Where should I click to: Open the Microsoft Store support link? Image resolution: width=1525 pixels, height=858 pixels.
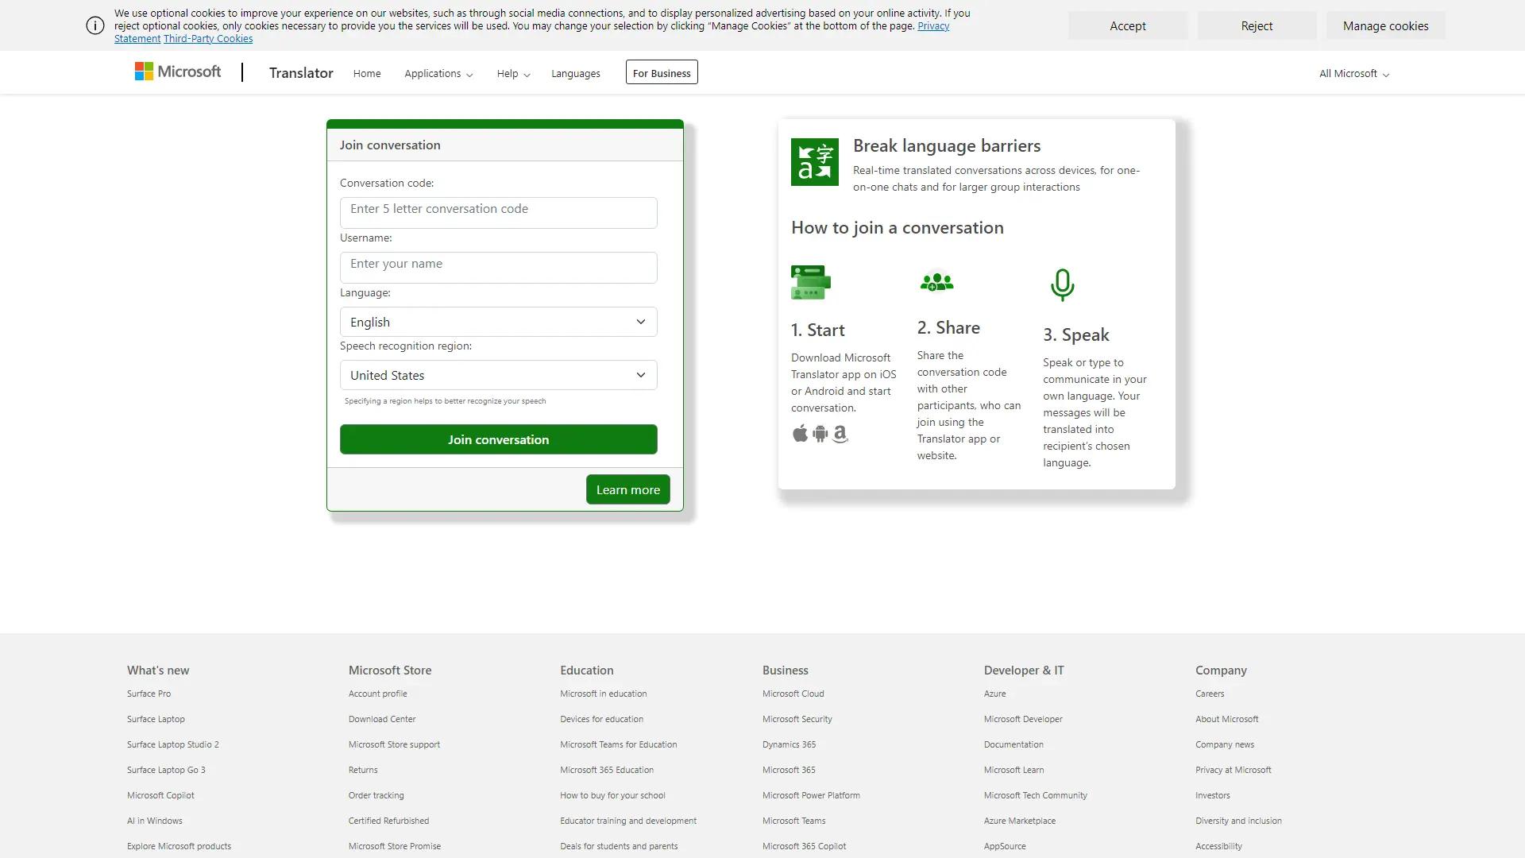click(394, 744)
